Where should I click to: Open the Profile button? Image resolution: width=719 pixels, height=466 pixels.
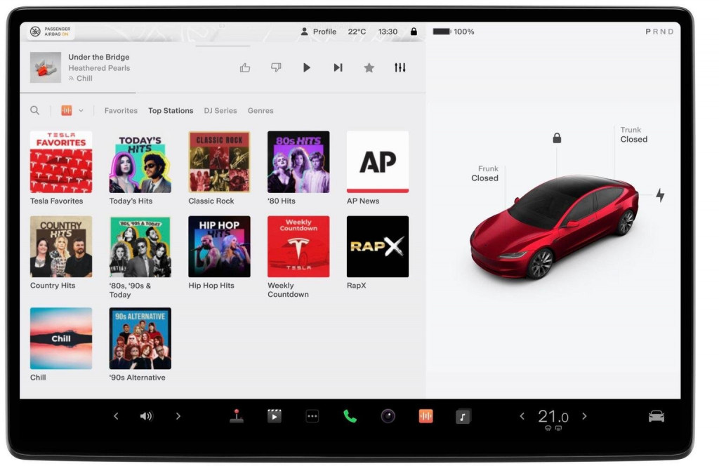coord(318,32)
